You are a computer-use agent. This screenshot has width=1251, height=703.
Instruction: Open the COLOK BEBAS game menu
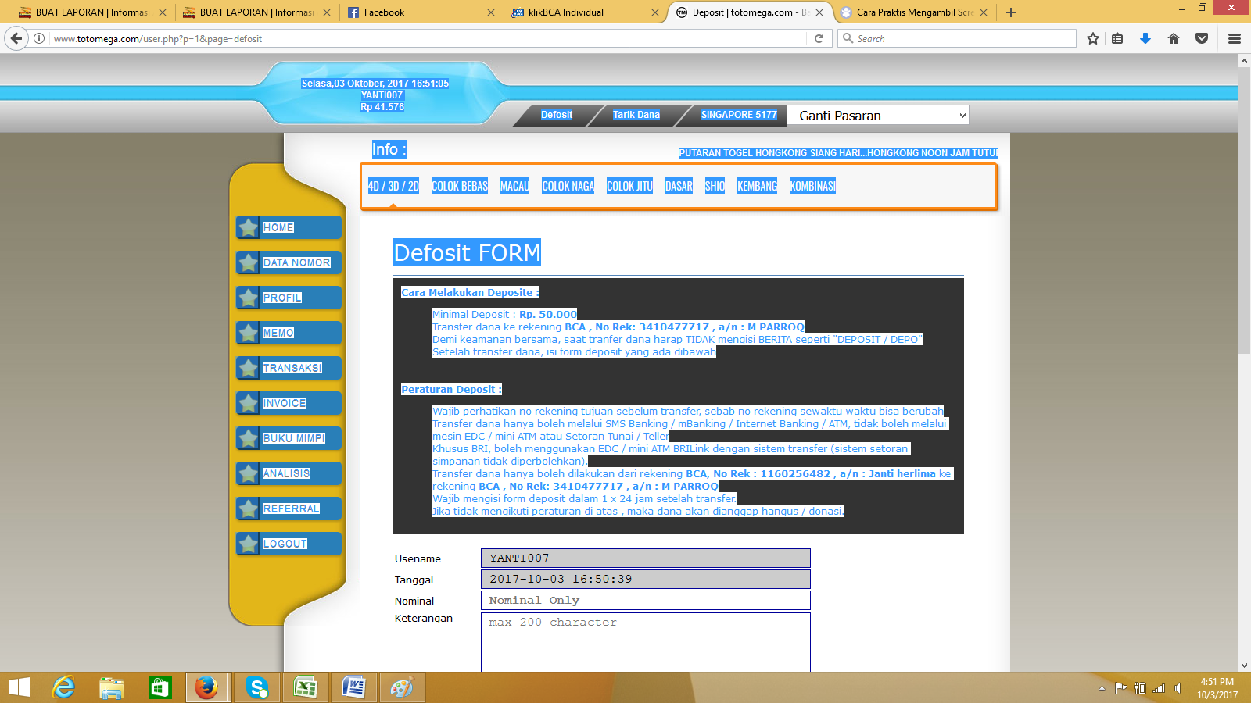(459, 186)
